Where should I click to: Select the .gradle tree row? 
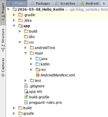pyautogui.click(x=57, y=15)
